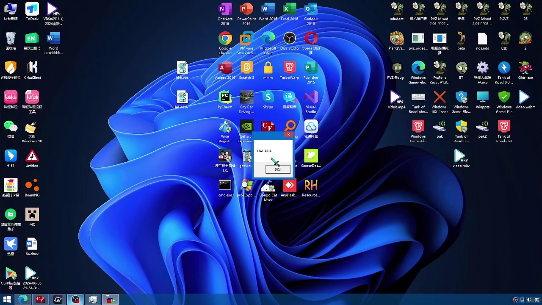Select the Visual Studio icon
Image resolution: width=542 pixels, height=305 pixels.
pyautogui.click(x=311, y=101)
